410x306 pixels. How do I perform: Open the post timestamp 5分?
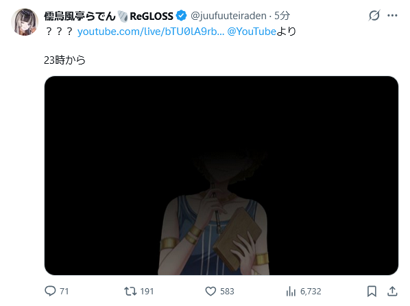(282, 16)
